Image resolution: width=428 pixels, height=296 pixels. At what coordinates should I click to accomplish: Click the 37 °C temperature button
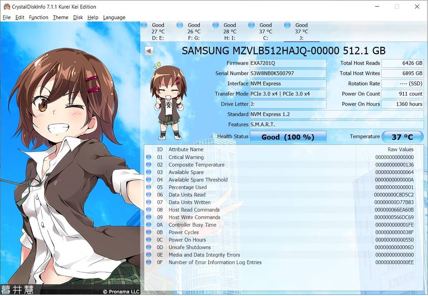pyautogui.click(x=403, y=137)
